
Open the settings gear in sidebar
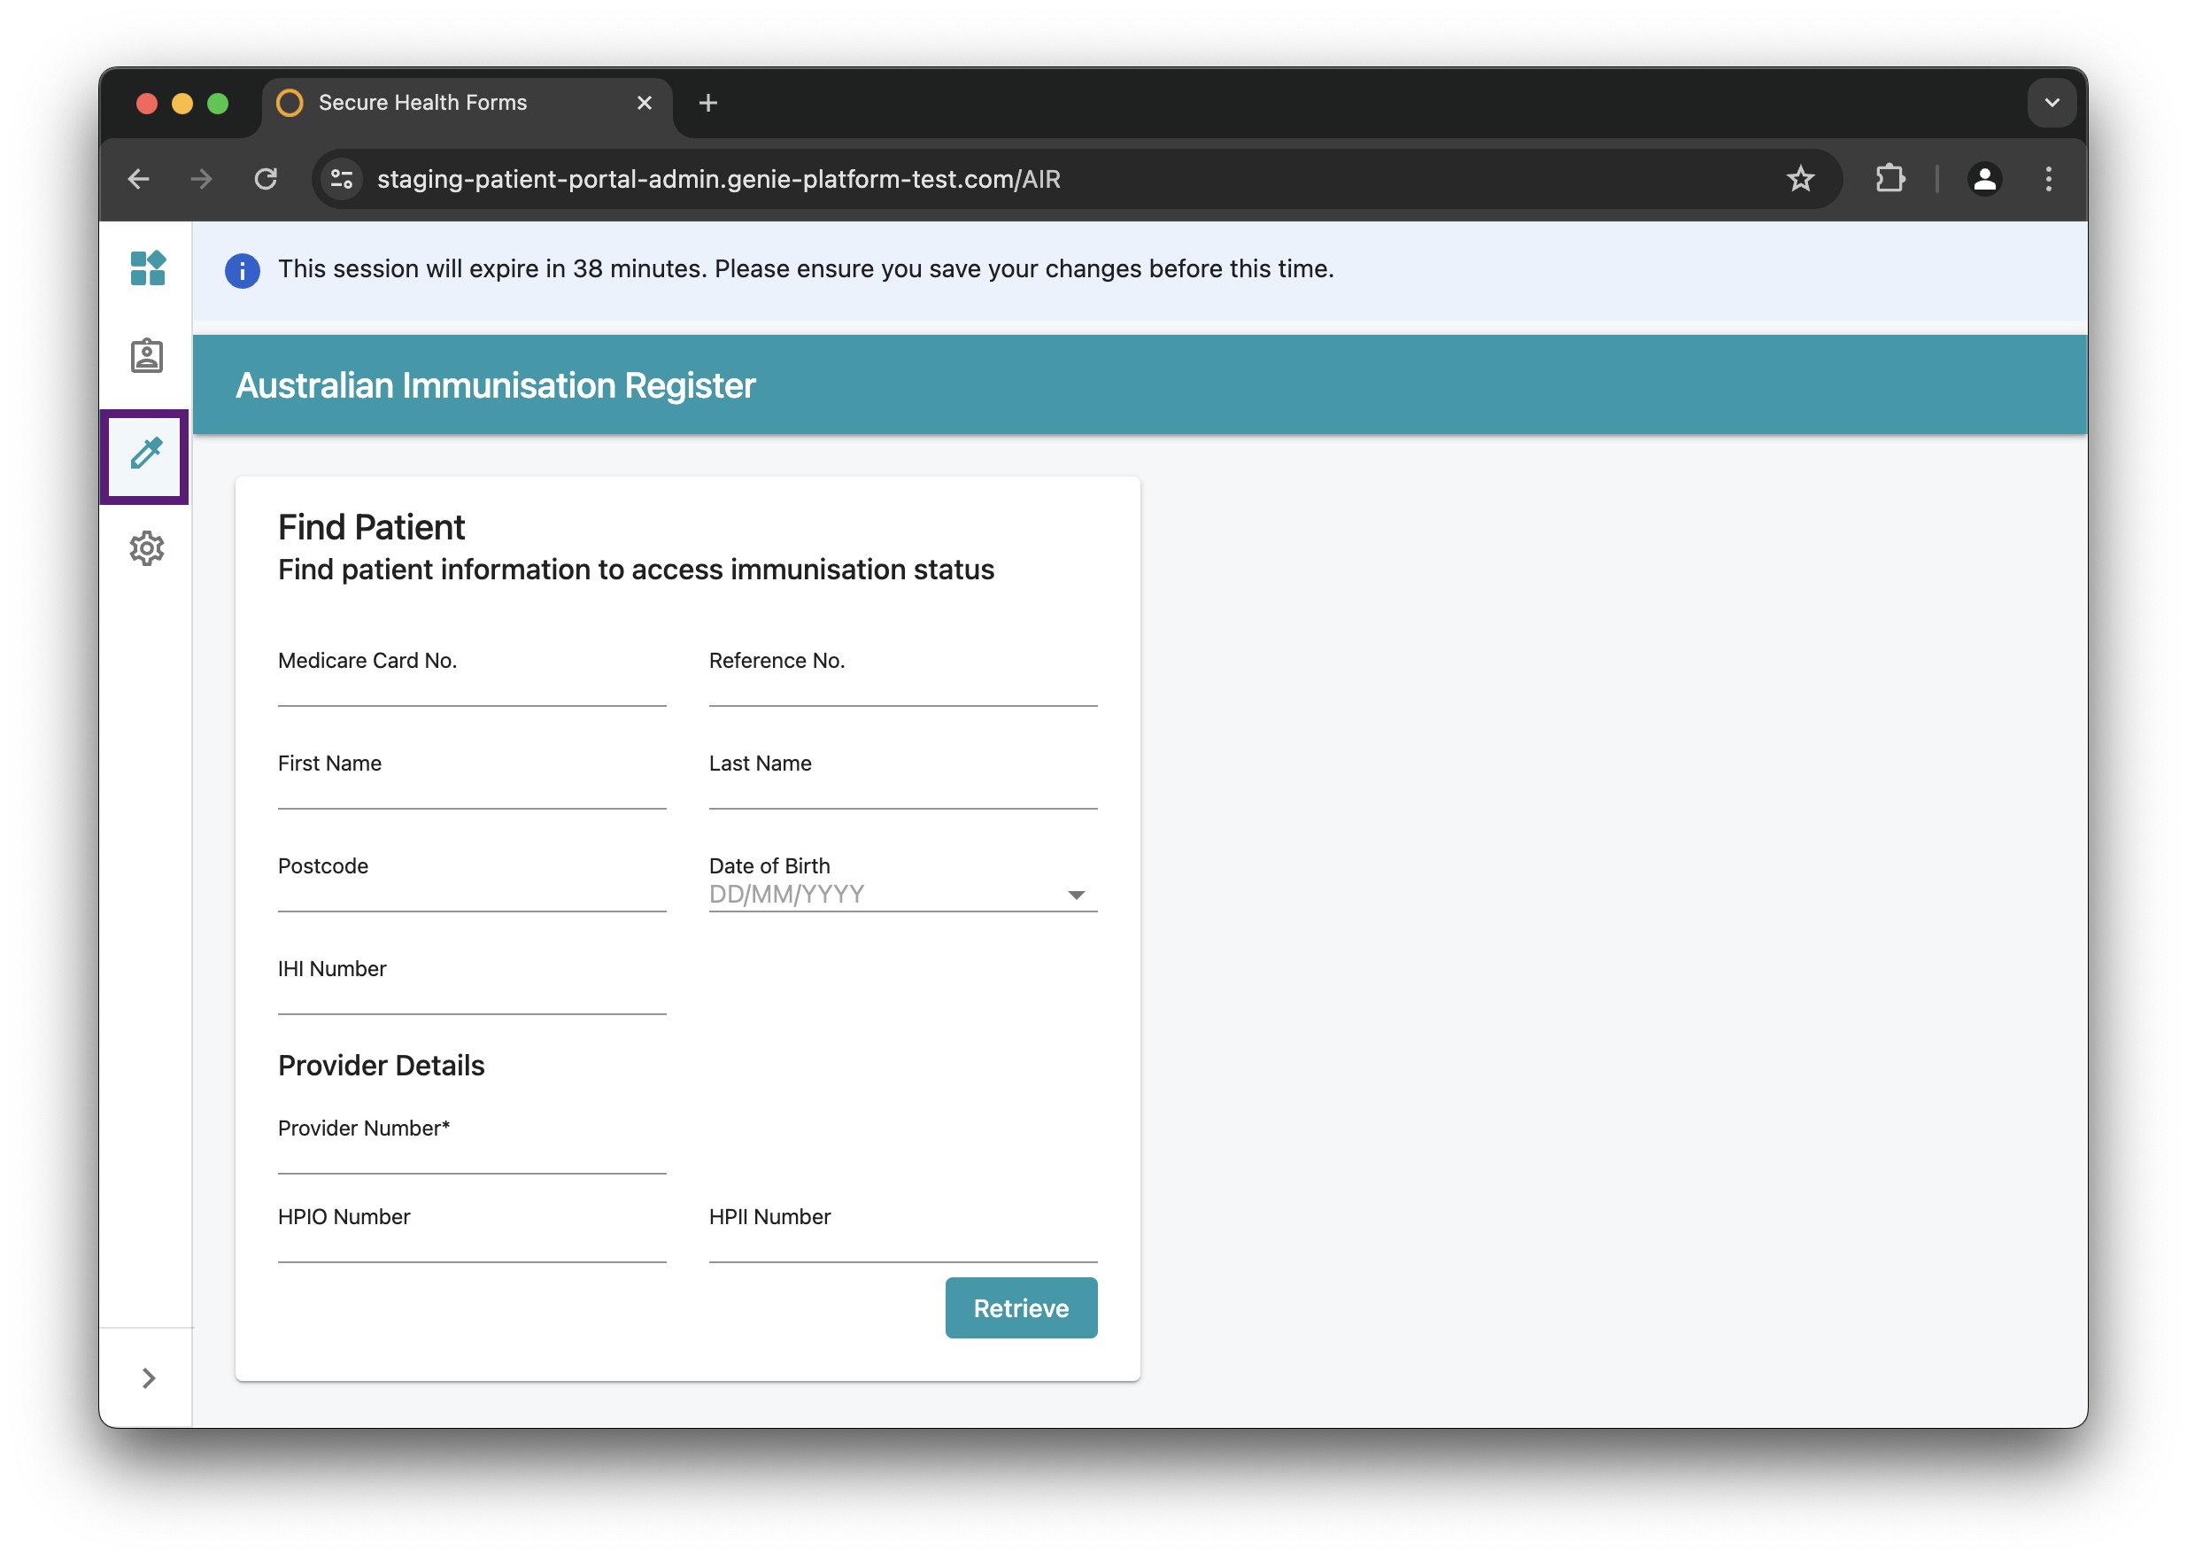pos(147,549)
